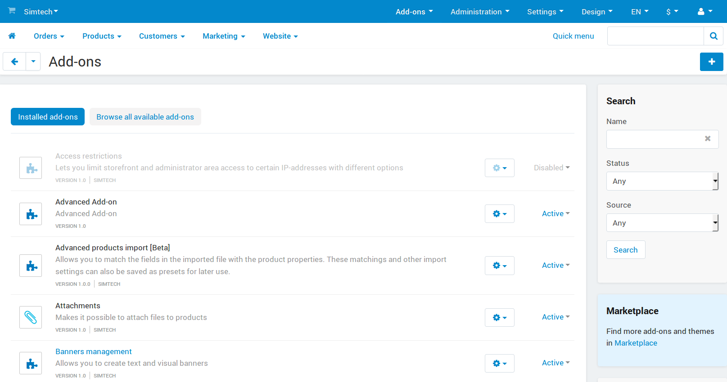
Task: Open the Simtech store selector
Action: (41, 12)
